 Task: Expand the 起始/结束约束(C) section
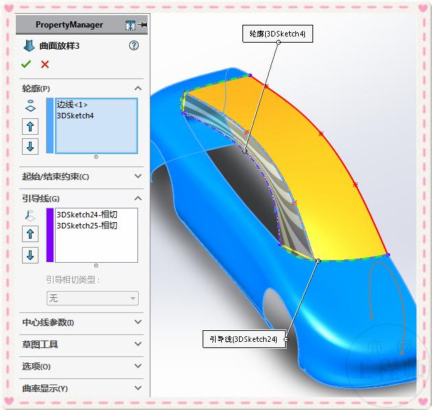[x=138, y=176]
